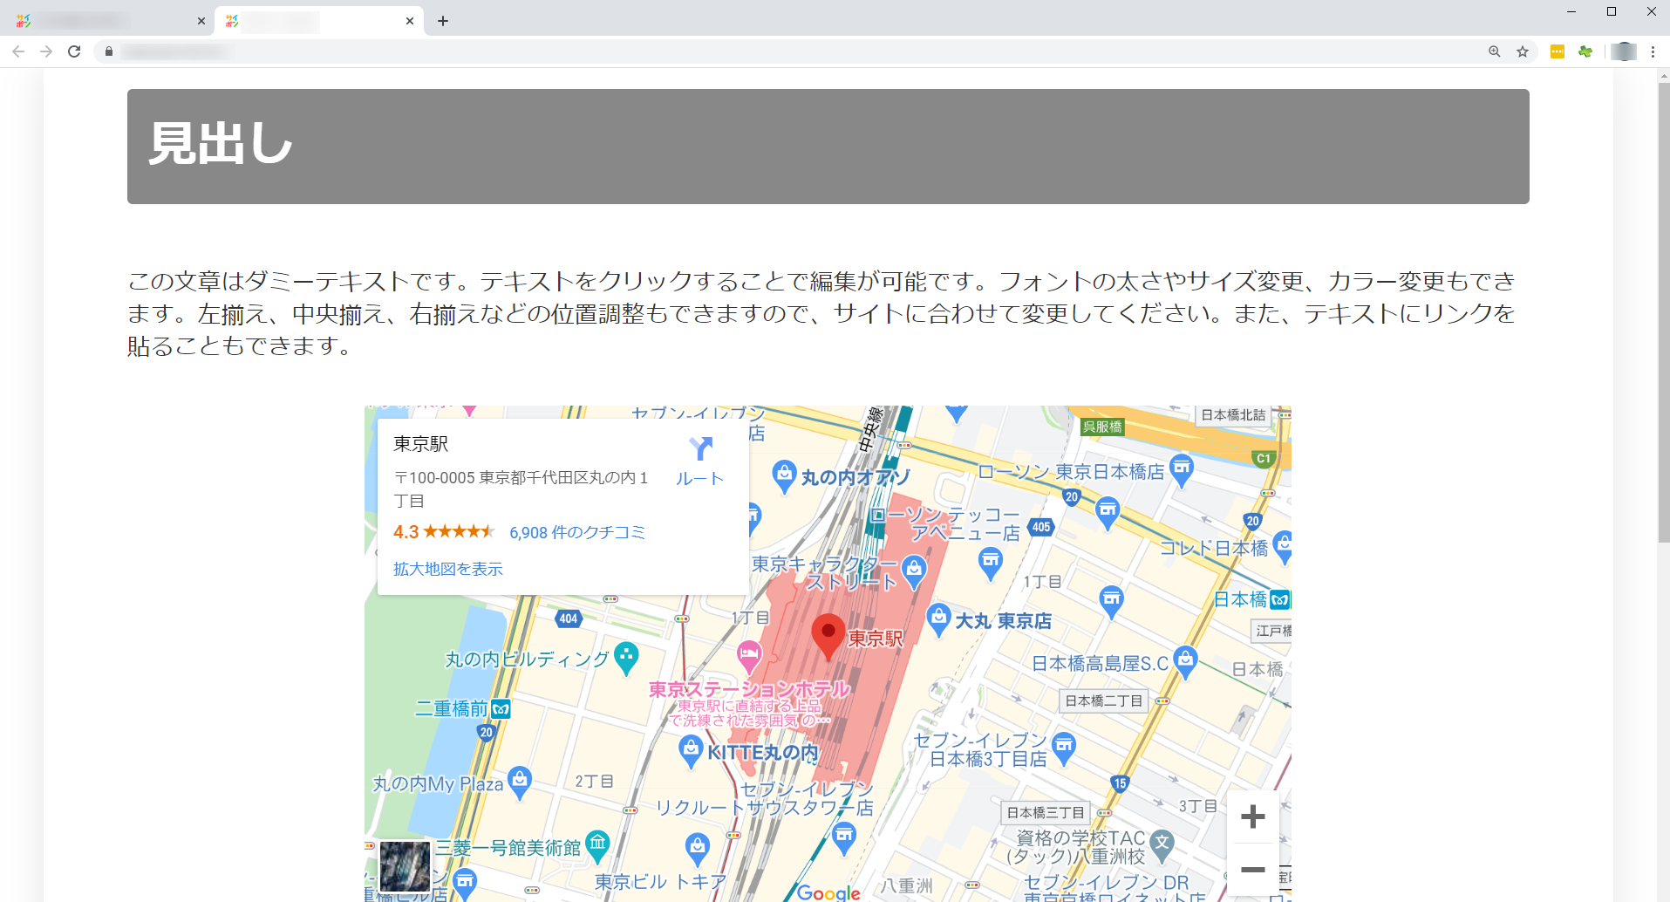Zoom in the map with plus
The width and height of the screenshot is (1670, 902).
coord(1253,817)
